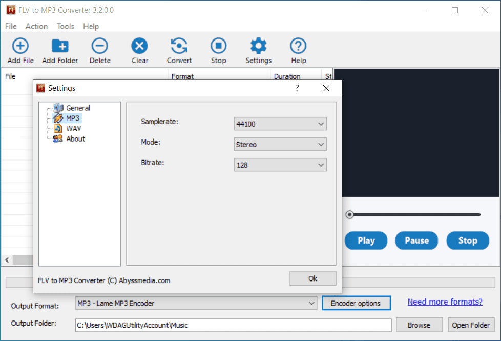Select the About settings category
Image resolution: width=501 pixels, height=341 pixels.
click(75, 138)
